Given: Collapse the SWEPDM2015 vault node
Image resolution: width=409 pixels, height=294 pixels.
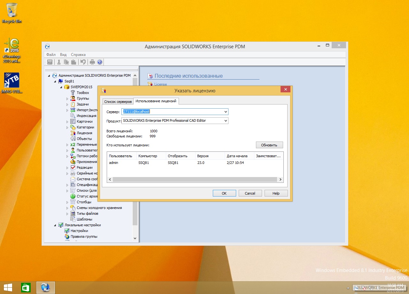Looking at the screenshot, I should click(61, 87).
